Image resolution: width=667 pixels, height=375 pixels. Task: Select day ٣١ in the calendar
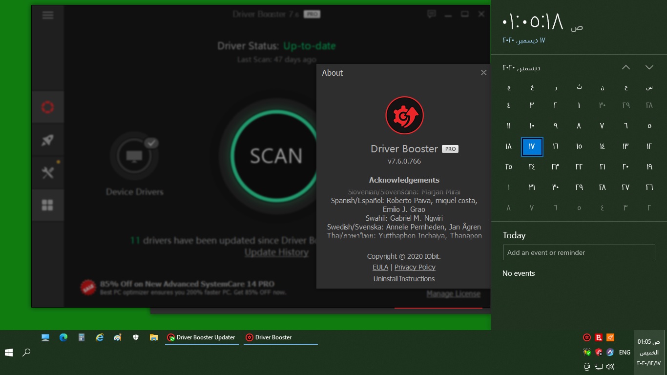pyautogui.click(x=532, y=187)
